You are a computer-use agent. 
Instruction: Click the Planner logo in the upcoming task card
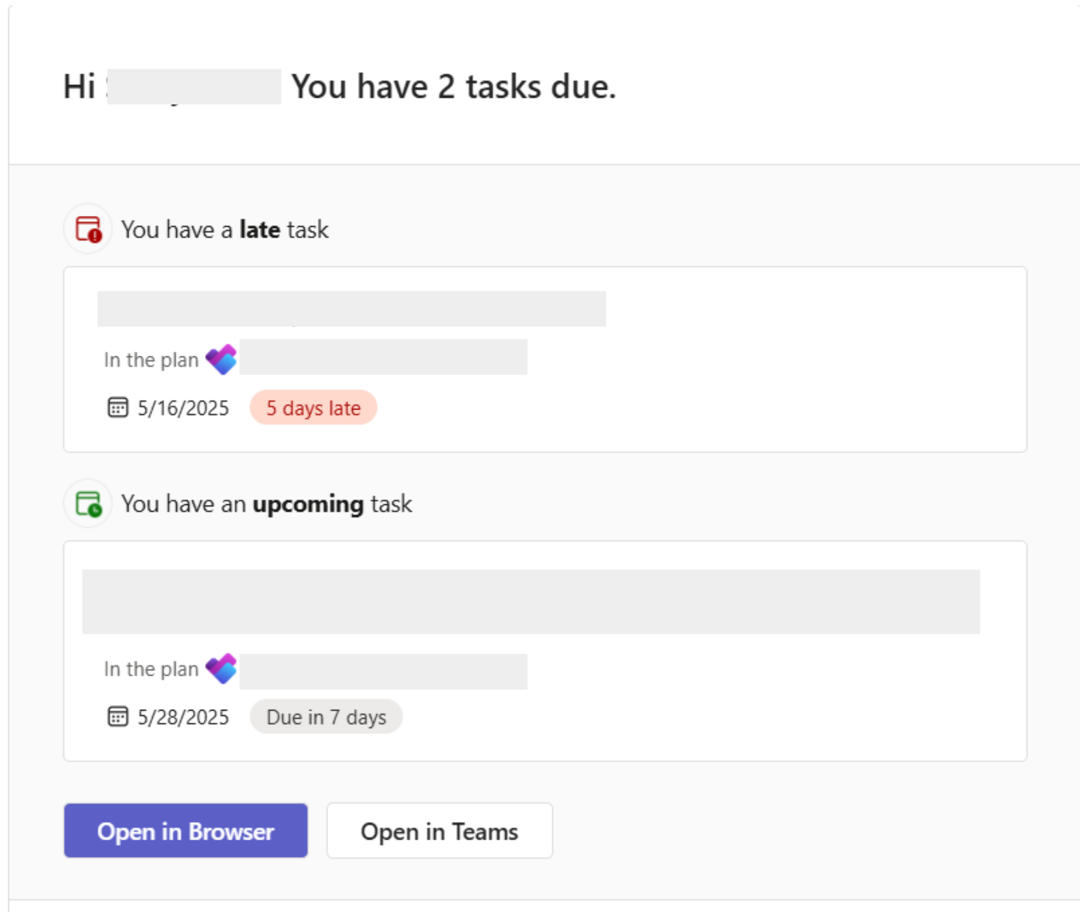221,668
